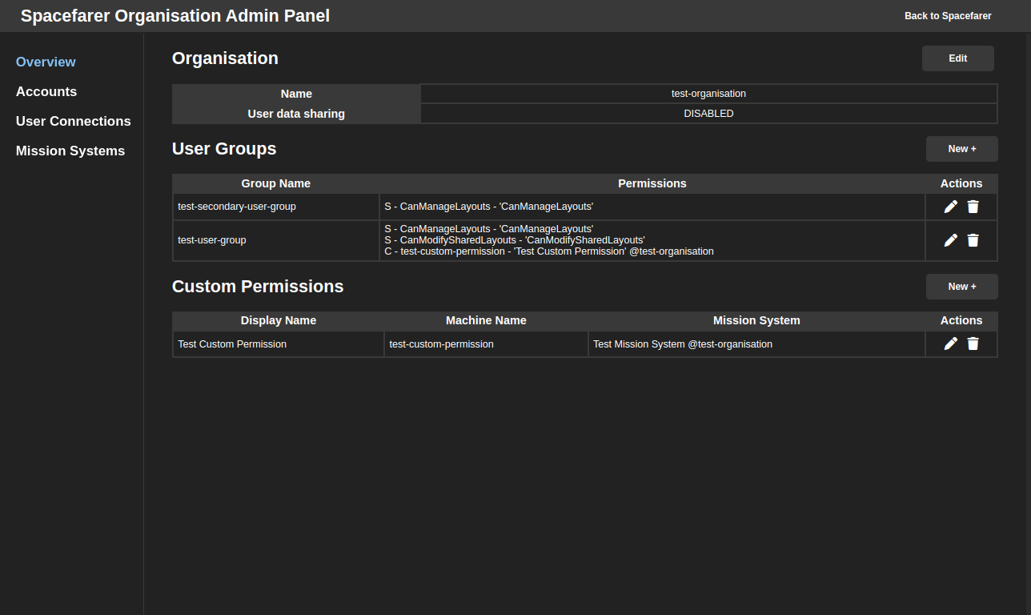
Task: Navigate to Mission Systems in the sidebar
Action: (x=70, y=151)
